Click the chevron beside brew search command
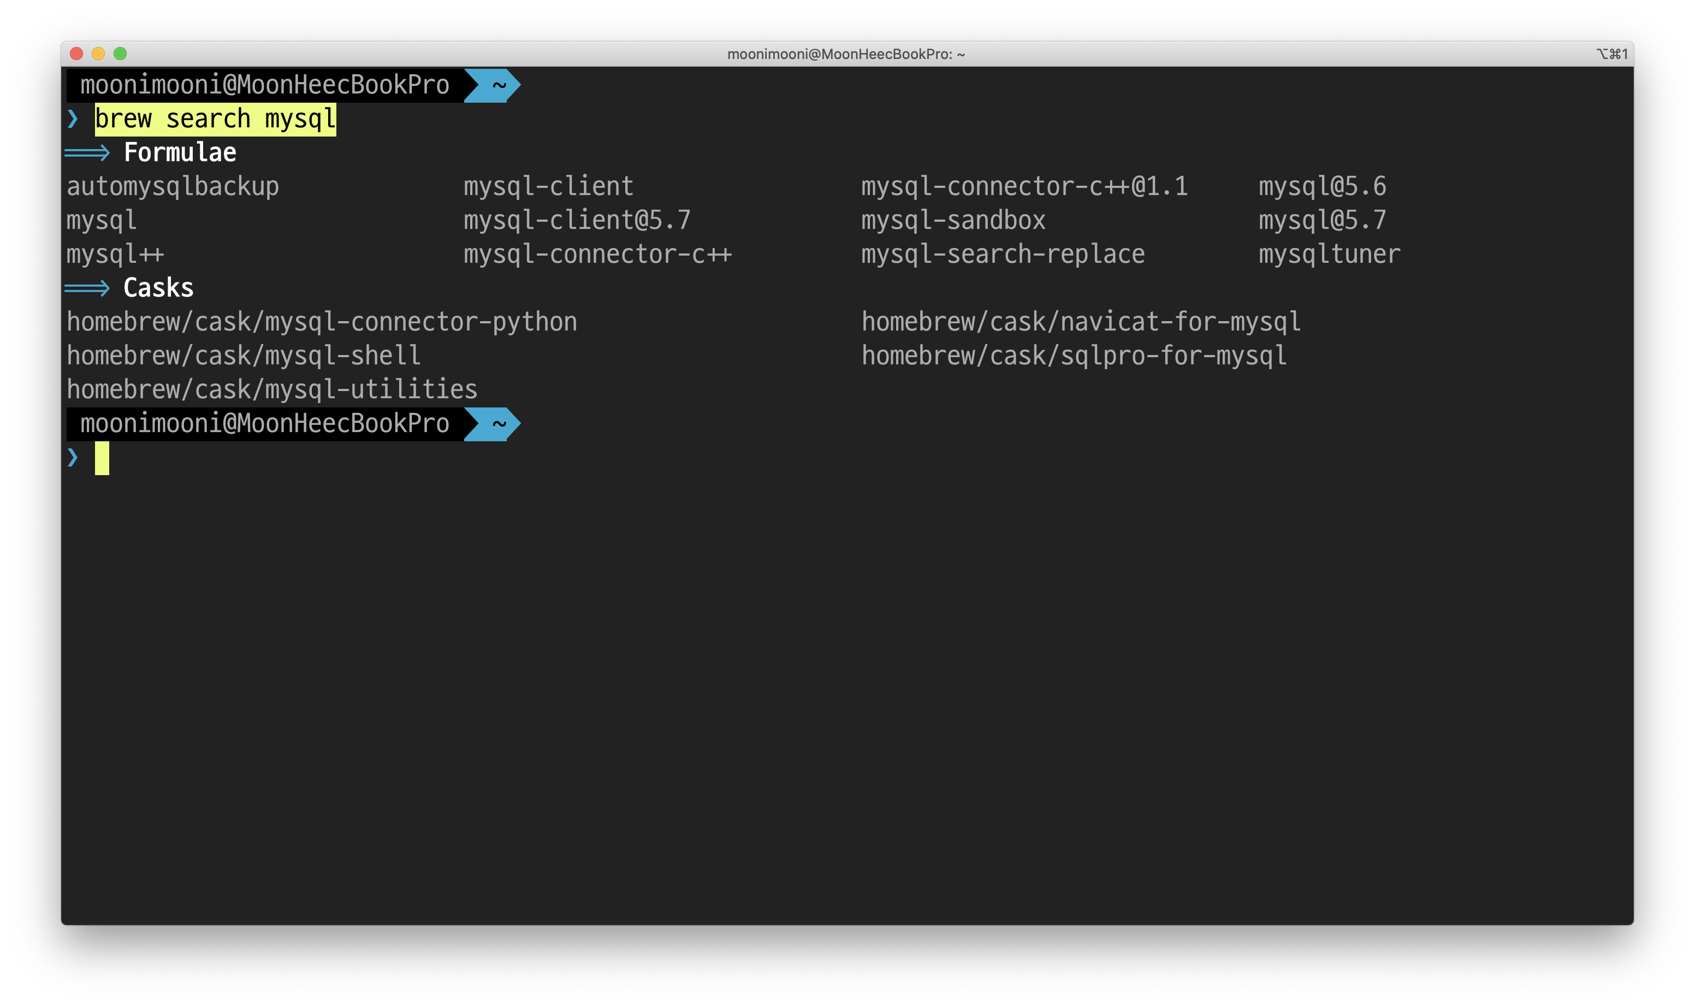1695x1006 pixels. 73,119
